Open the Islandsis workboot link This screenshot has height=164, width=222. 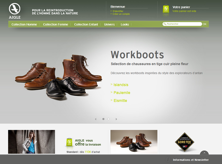(x=121, y=85)
